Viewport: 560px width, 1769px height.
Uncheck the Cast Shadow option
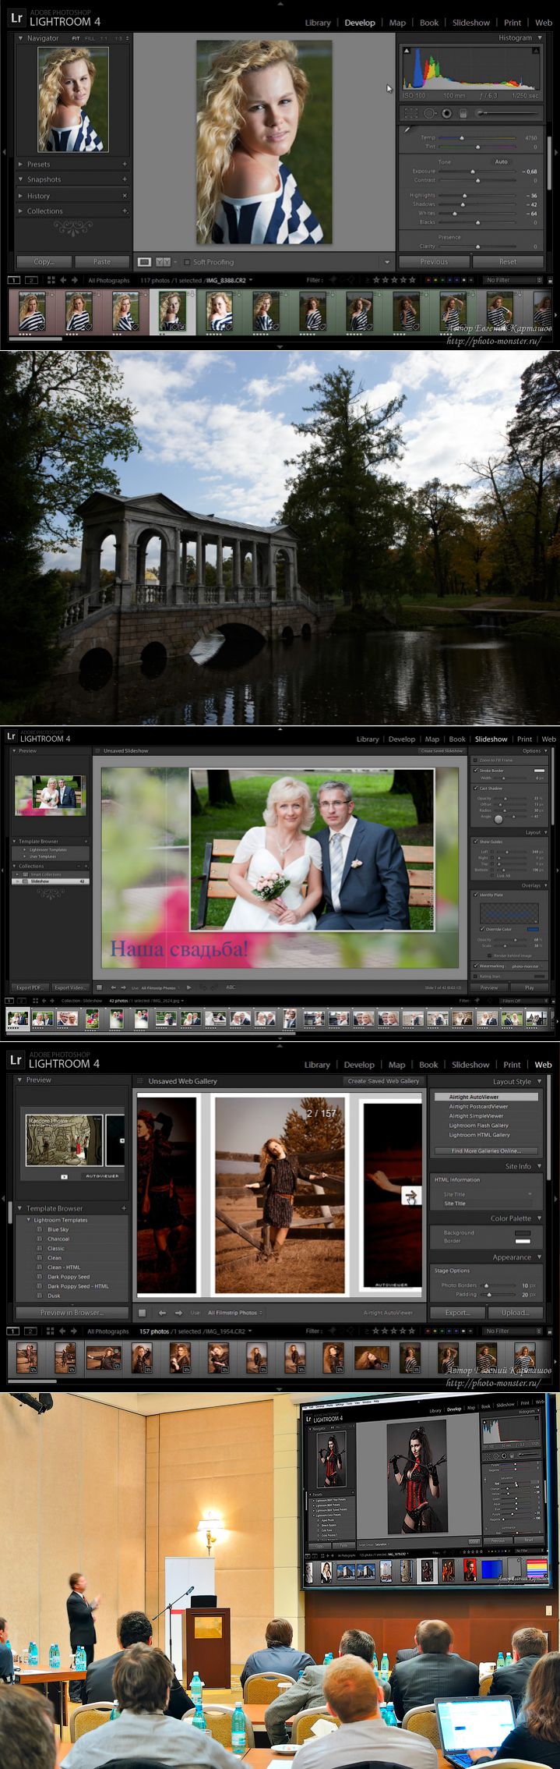click(x=476, y=788)
